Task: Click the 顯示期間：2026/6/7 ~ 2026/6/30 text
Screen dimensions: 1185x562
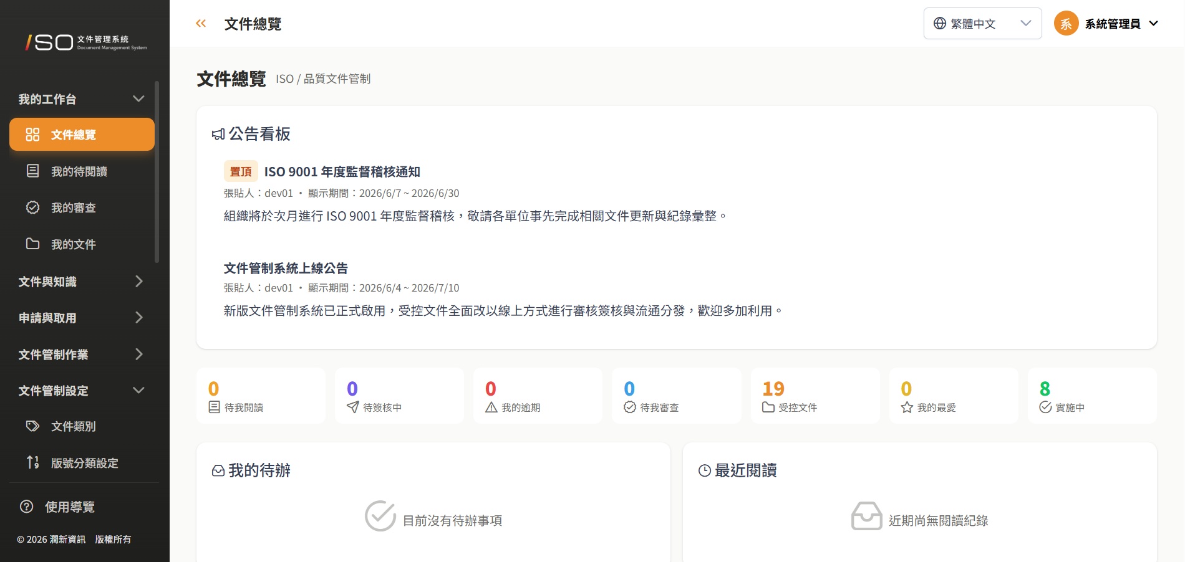Action: [384, 193]
